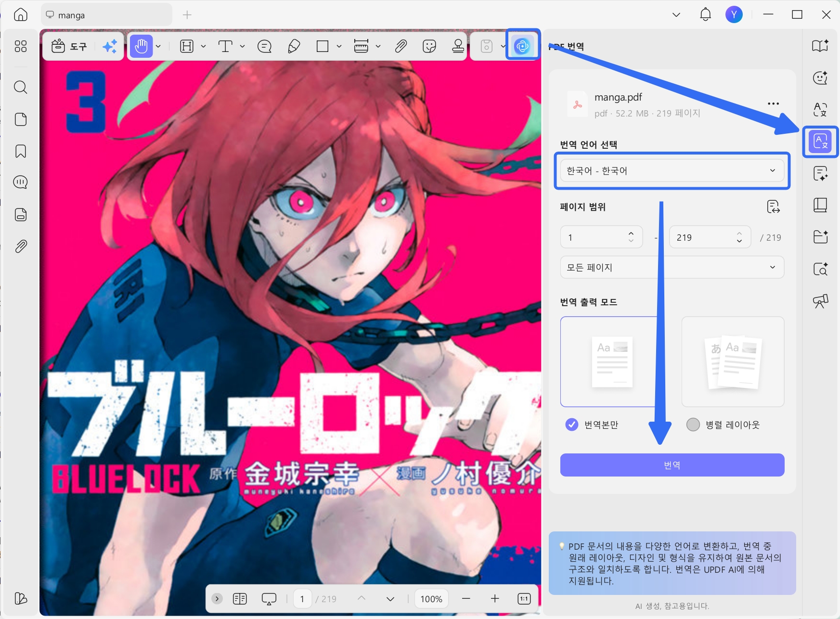Click the 1:1 actual size button

[524, 599]
